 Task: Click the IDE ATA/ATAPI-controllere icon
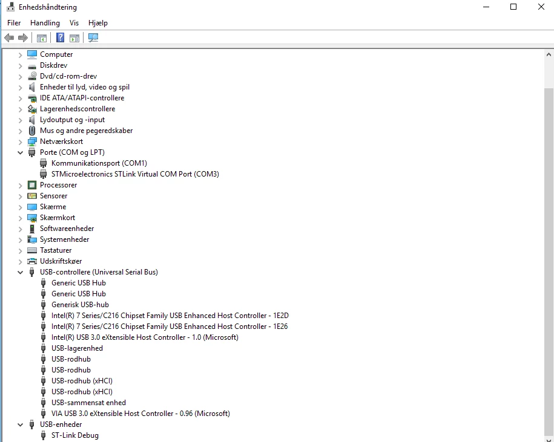[32, 98]
